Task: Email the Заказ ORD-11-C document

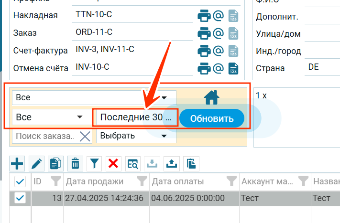Action: tap(219, 33)
